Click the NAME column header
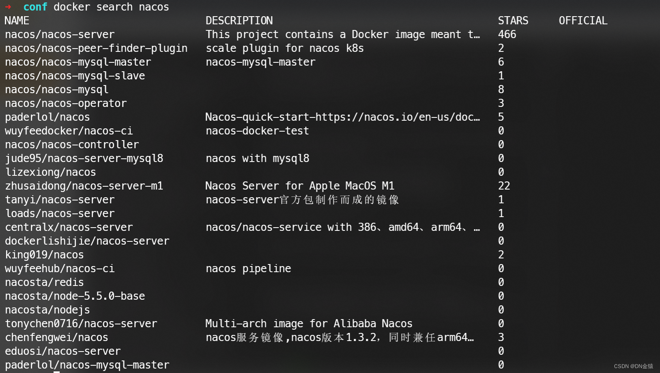This screenshot has width=660, height=373. click(17, 21)
